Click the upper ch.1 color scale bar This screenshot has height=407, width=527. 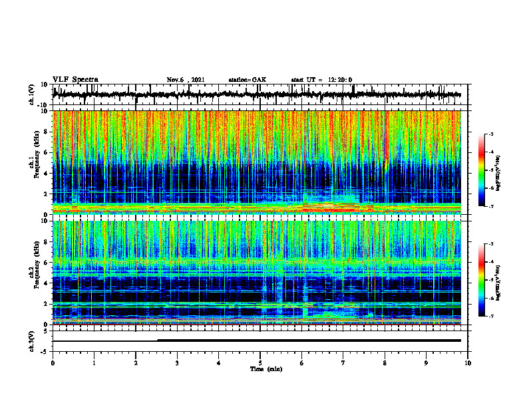pos(482,170)
